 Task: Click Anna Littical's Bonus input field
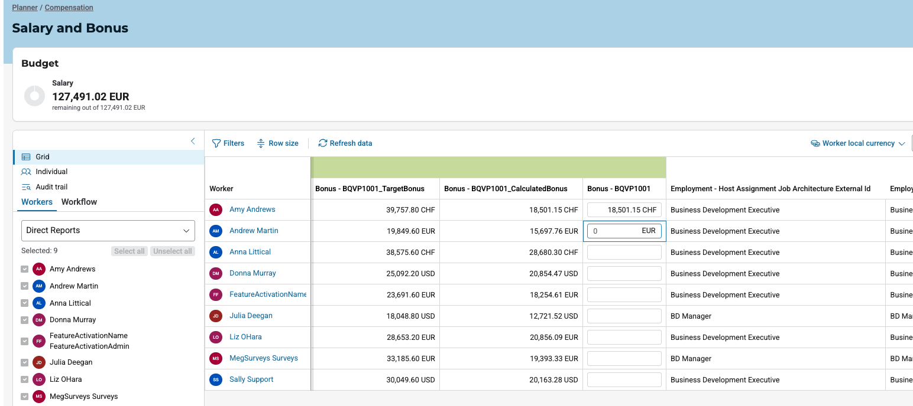coord(624,253)
